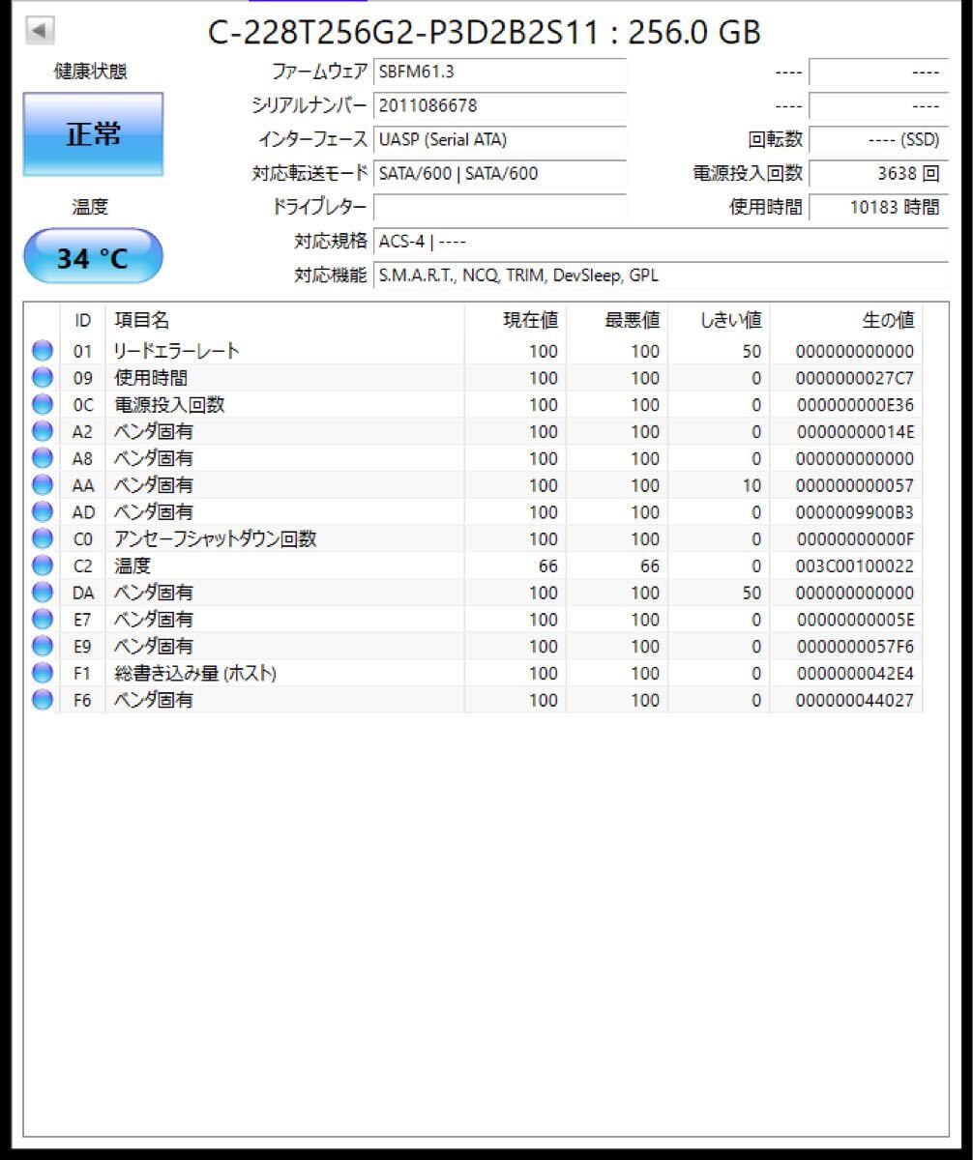Click the status orb for ID AD
The height and width of the screenshot is (1160, 973).
coord(43,511)
